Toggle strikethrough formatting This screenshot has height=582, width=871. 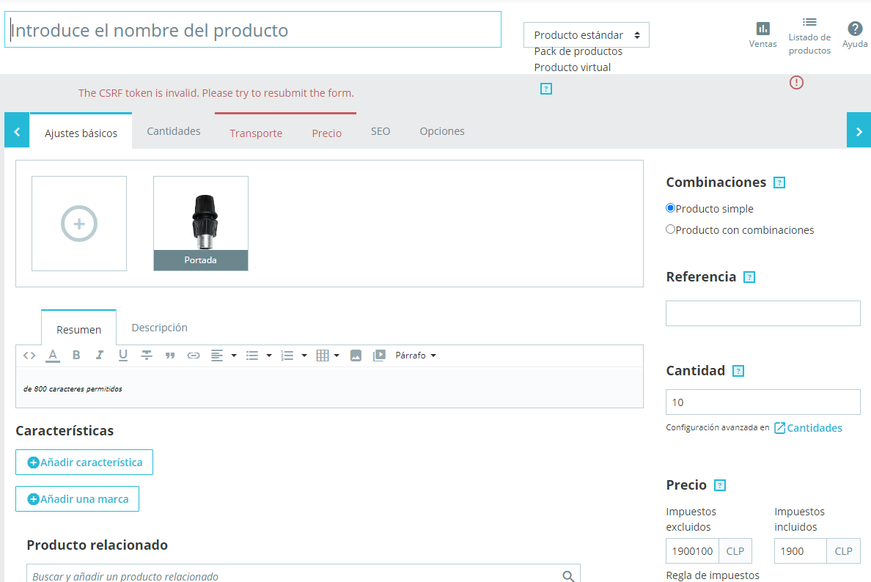coord(147,356)
